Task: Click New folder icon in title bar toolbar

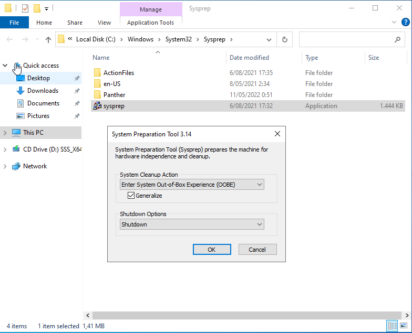Action: [37, 8]
